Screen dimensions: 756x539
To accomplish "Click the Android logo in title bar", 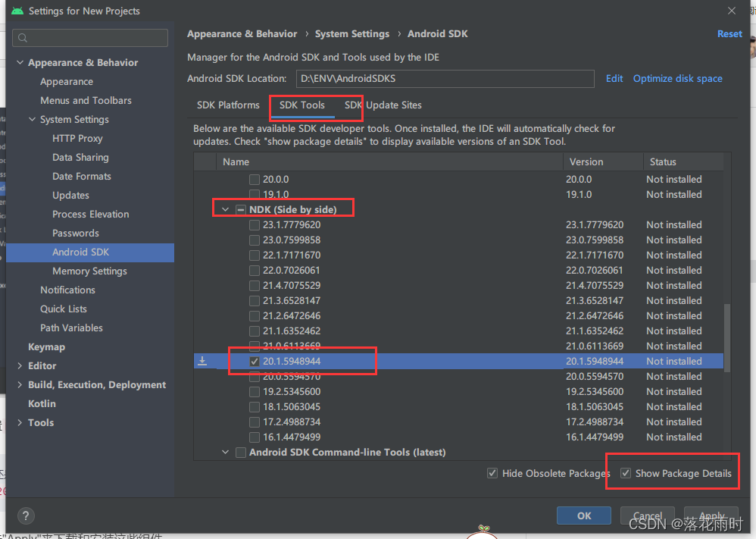I will (17, 11).
